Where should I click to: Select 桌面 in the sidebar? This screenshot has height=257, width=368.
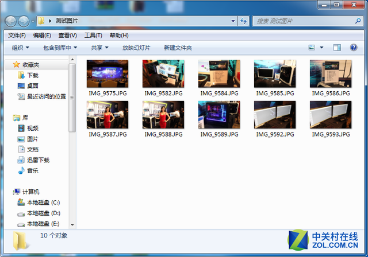(x=32, y=85)
